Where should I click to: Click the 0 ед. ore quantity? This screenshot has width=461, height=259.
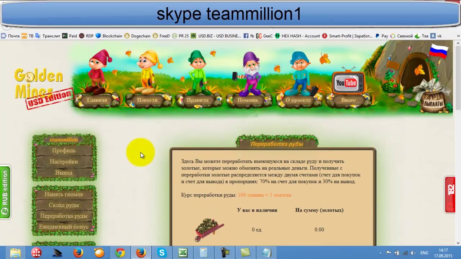(257, 230)
